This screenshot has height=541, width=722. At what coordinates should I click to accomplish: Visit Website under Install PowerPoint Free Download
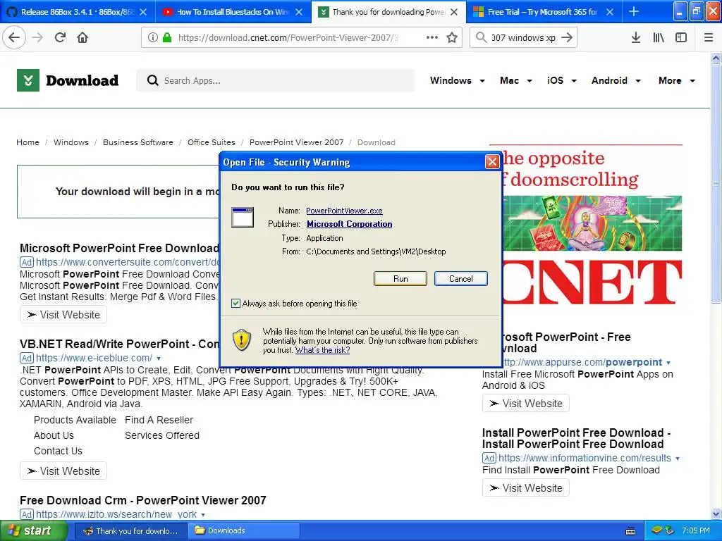pos(526,488)
